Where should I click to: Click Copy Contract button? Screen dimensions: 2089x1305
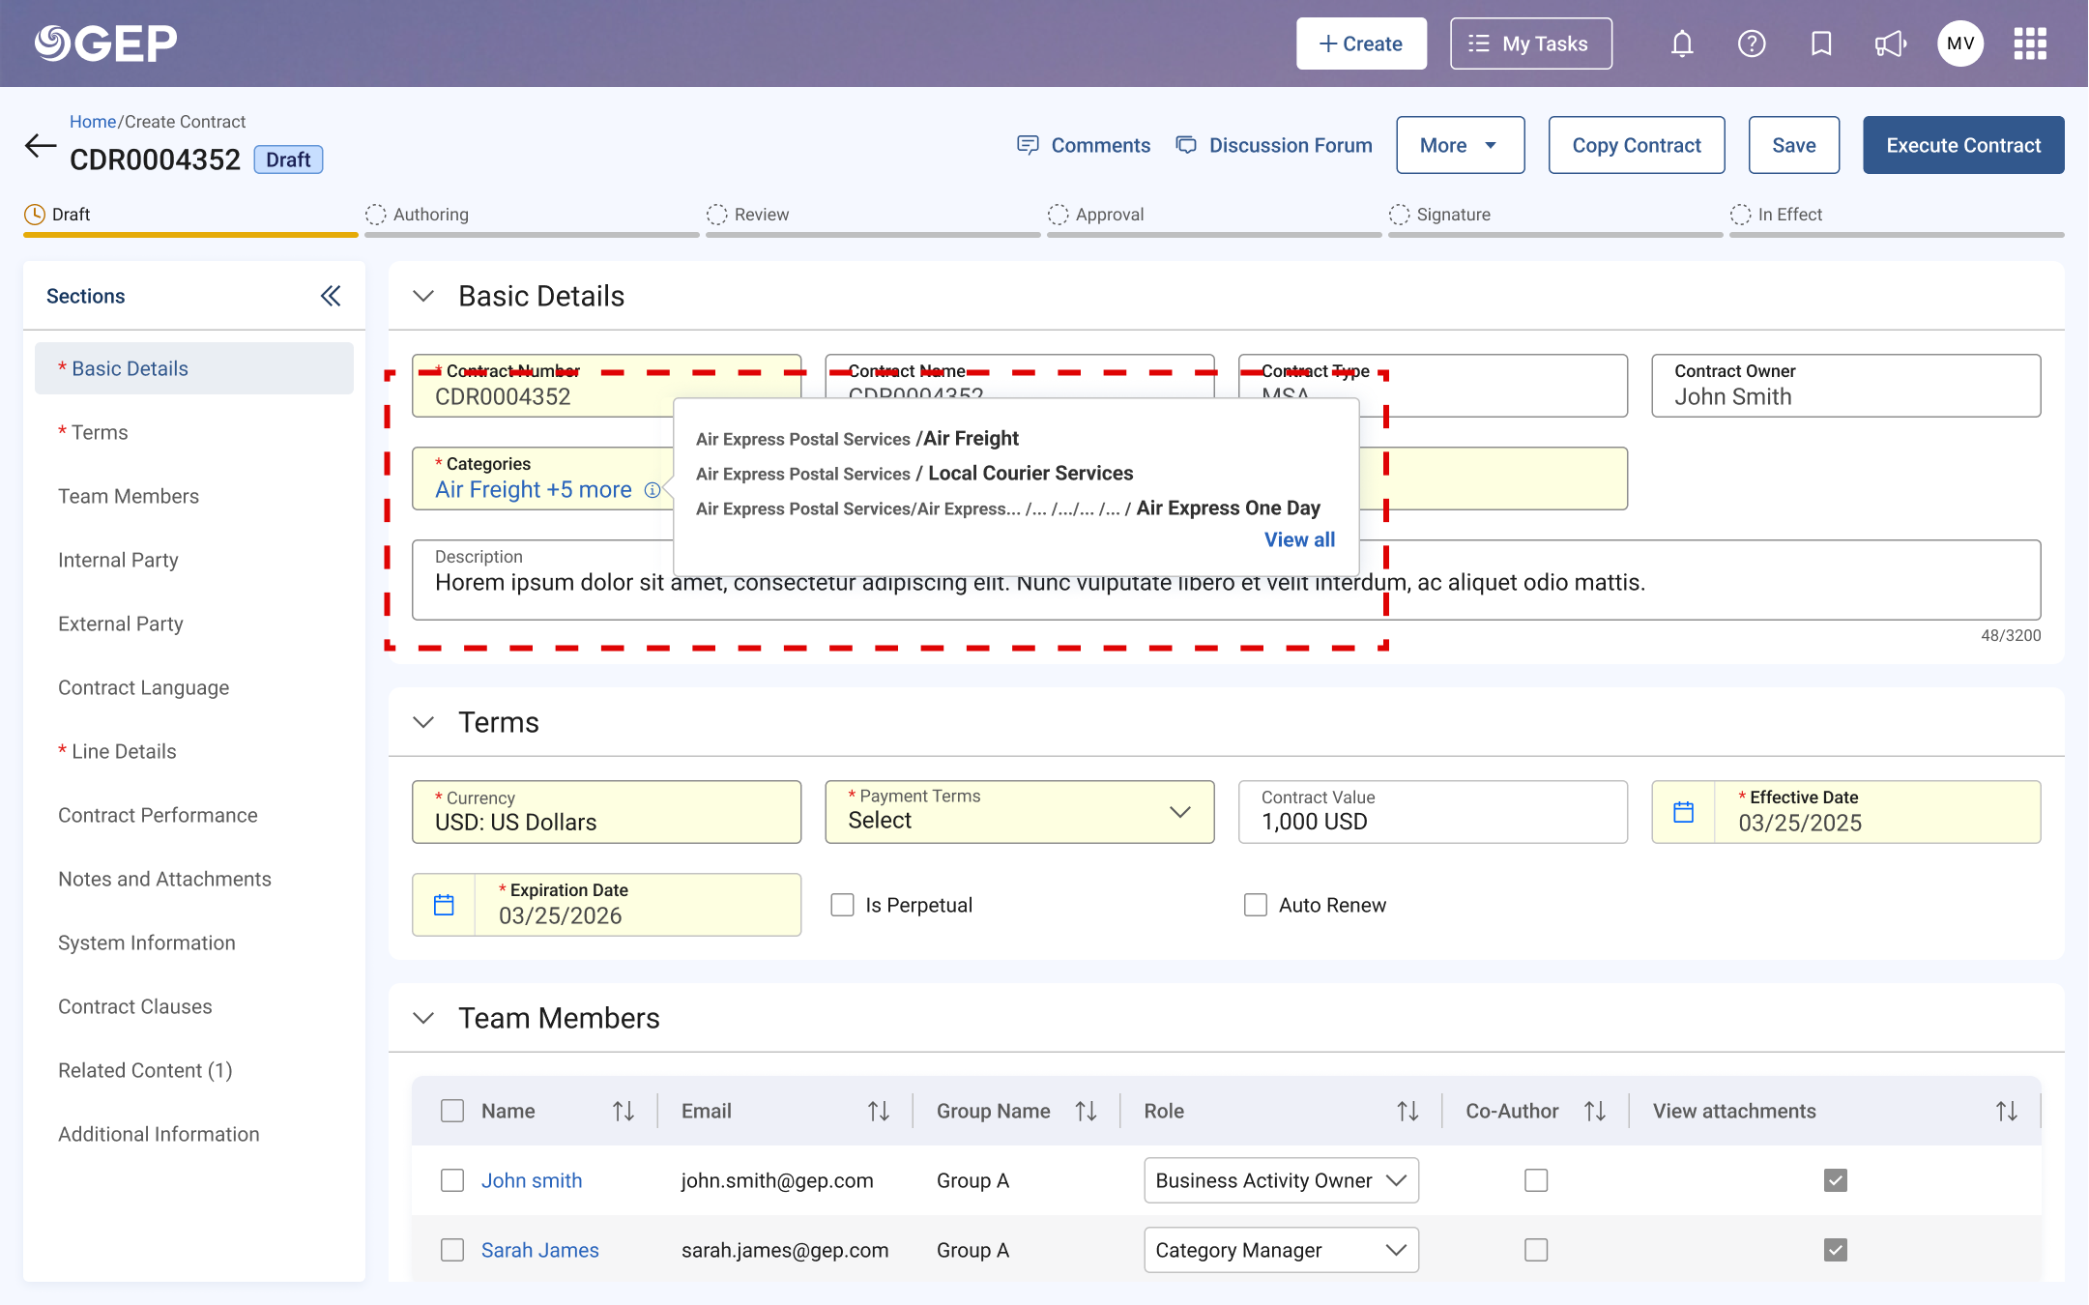(x=1637, y=145)
